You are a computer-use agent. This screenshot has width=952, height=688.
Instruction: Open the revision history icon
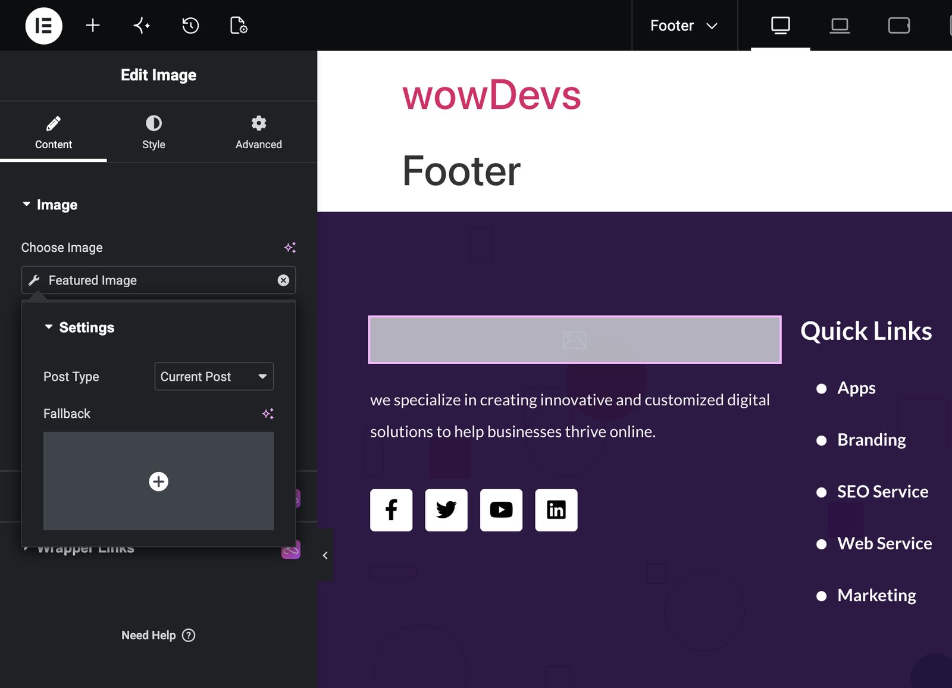pyautogui.click(x=190, y=26)
